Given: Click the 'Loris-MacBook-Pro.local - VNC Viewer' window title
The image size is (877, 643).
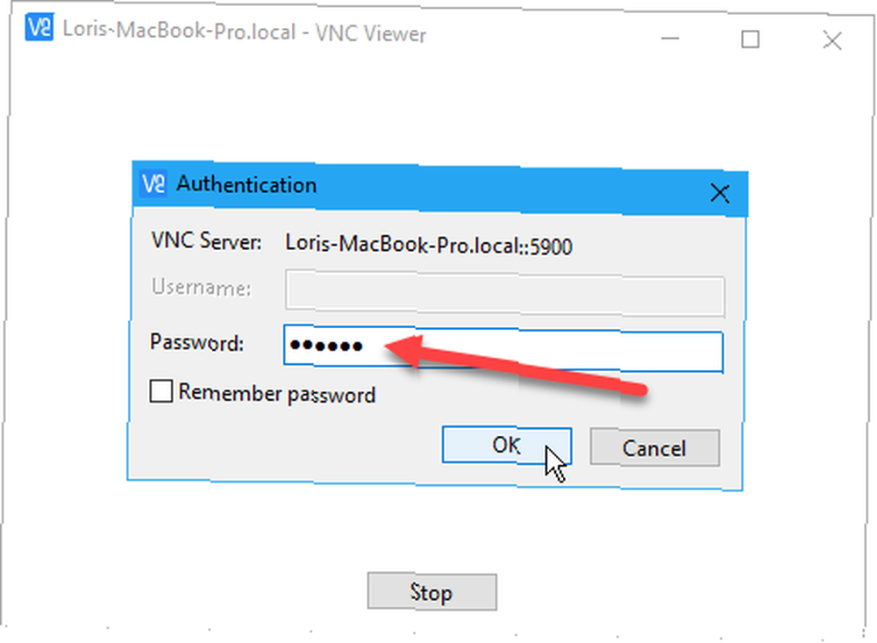Looking at the screenshot, I should [x=244, y=32].
